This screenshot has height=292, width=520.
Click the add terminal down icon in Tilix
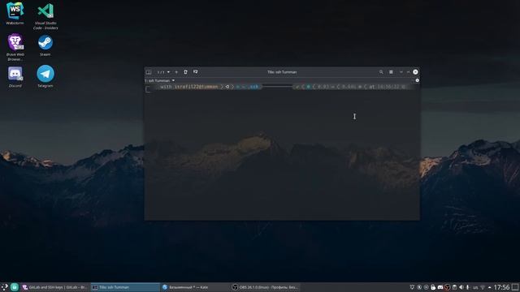pyautogui.click(x=195, y=72)
